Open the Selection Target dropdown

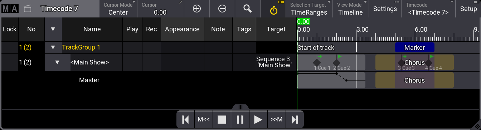(309, 9)
